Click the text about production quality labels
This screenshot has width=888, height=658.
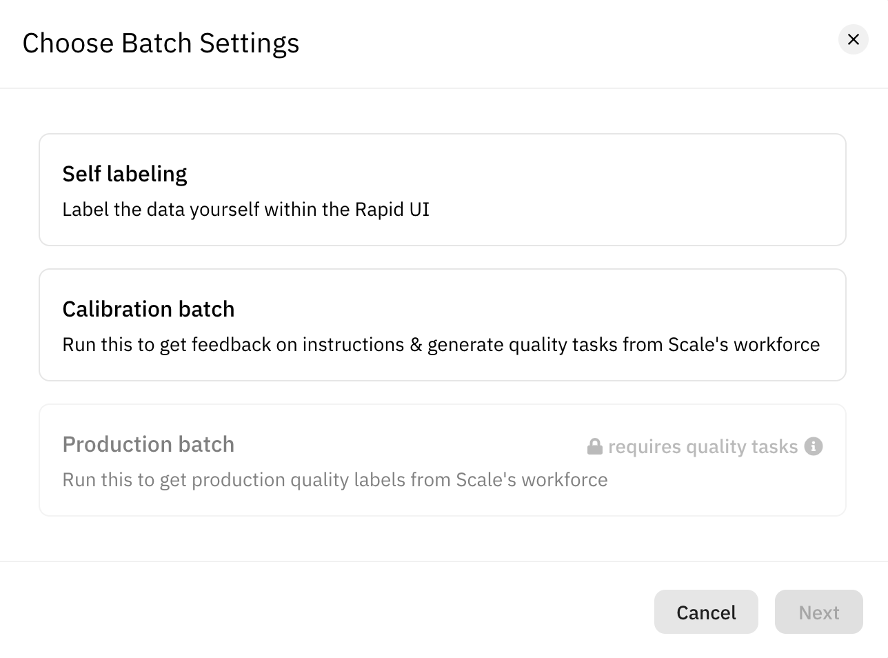click(334, 480)
